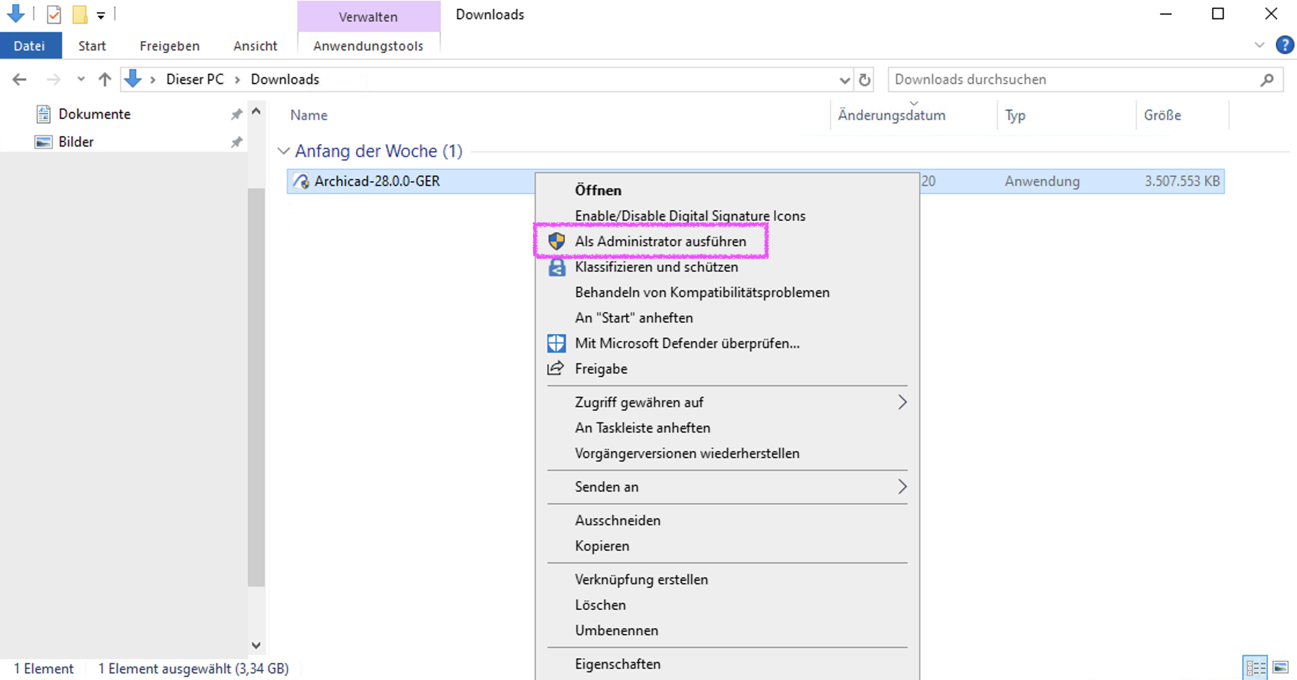Choose An Taskleiste anheften
The width and height of the screenshot is (1297, 680).
click(727, 427)
